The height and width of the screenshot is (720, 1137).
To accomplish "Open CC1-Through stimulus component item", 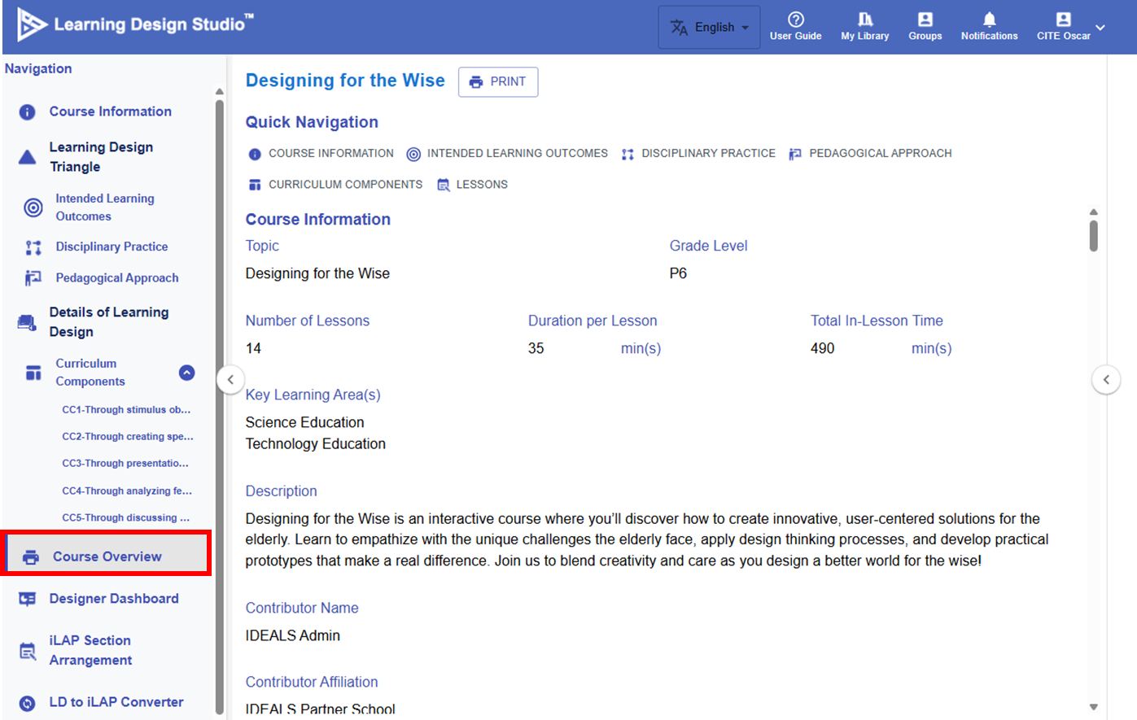I will tap(126, 410).
